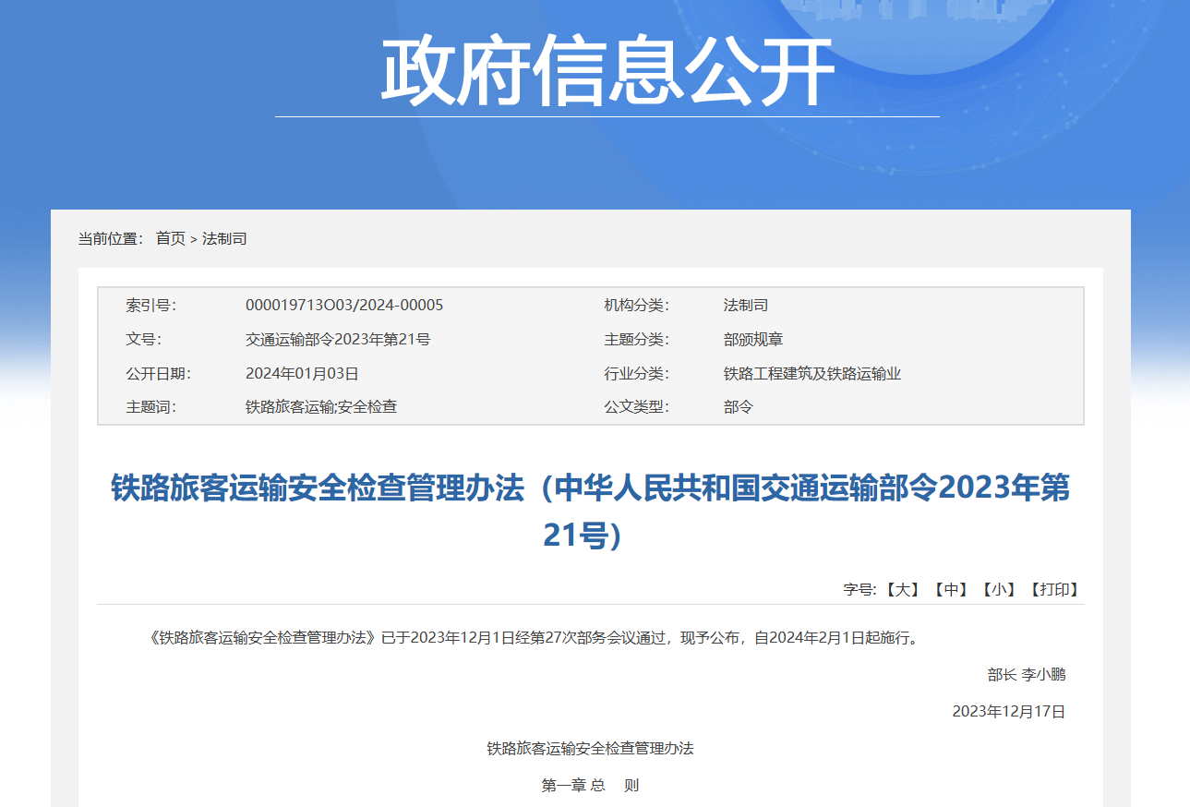Set font size to 【大】

pos(901,589)
